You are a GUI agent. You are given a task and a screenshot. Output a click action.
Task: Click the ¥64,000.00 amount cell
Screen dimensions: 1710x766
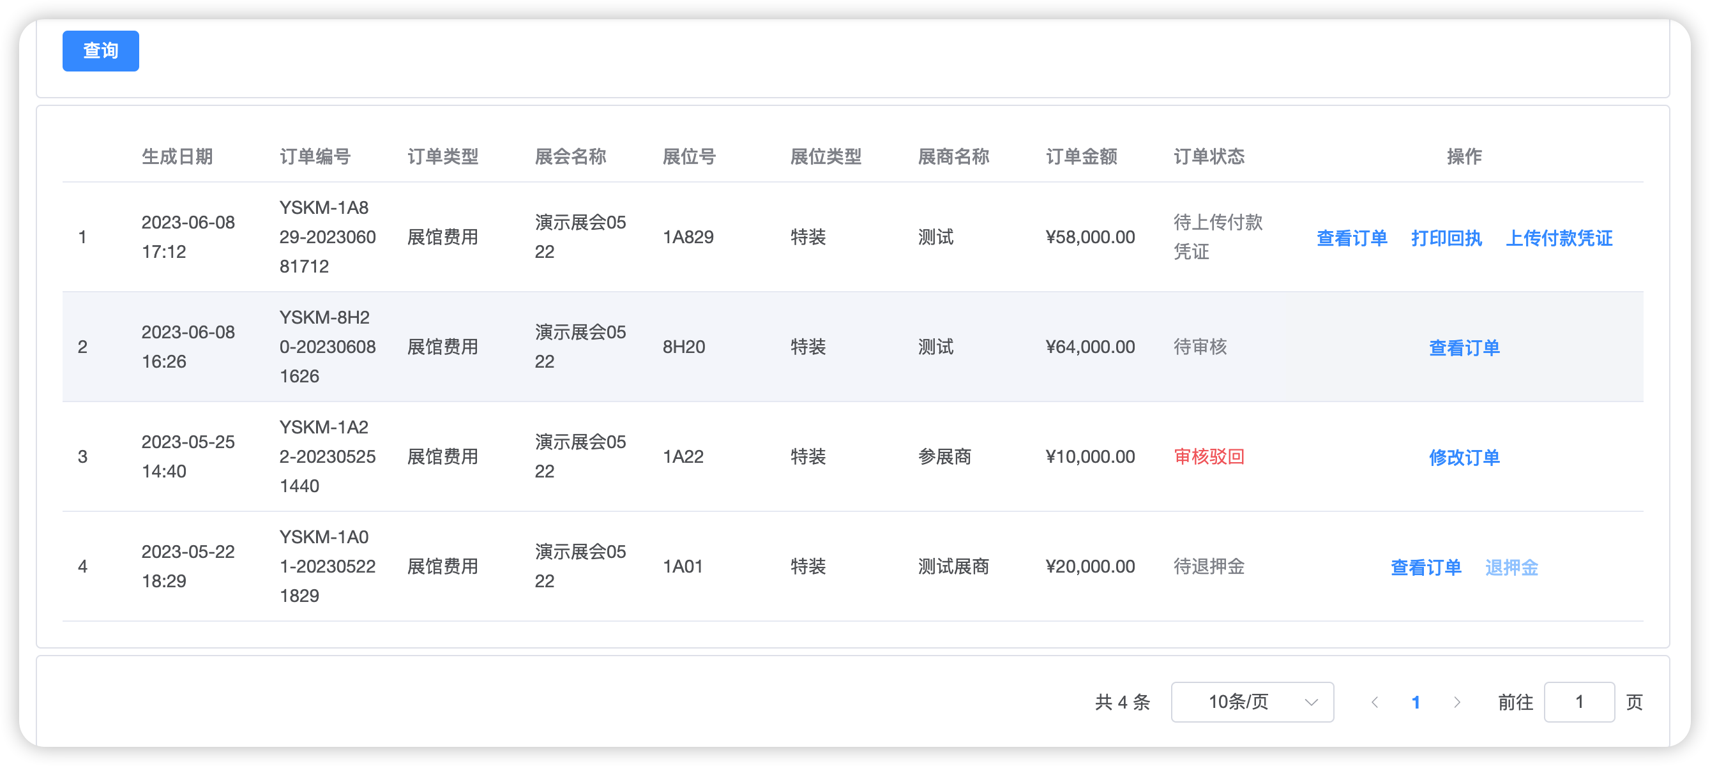pyautogui.click(x=1090, y=347)
